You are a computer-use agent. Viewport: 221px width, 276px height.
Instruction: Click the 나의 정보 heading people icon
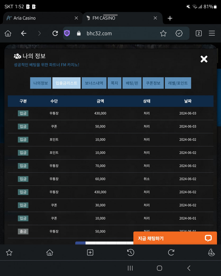(17, 56)
